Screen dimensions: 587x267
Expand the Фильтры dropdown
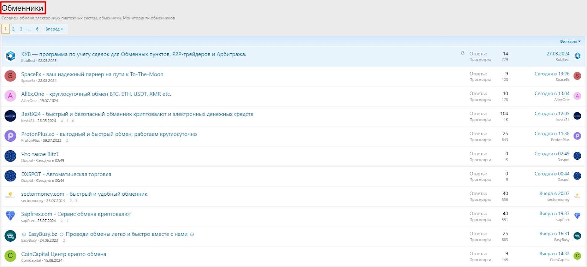coord(570,42)
